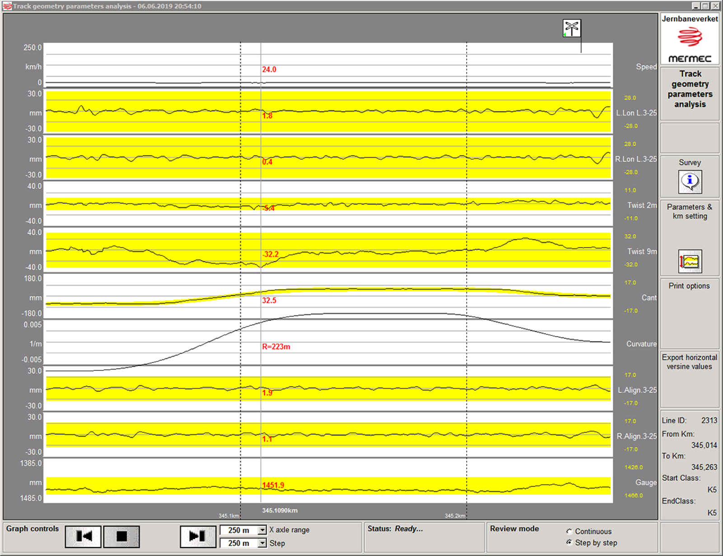Image resolution: width=723 pixels, height=556 pixels.
Task: Click the Track geometry parameters analysis panel
Action: click(x=690, y=93)
